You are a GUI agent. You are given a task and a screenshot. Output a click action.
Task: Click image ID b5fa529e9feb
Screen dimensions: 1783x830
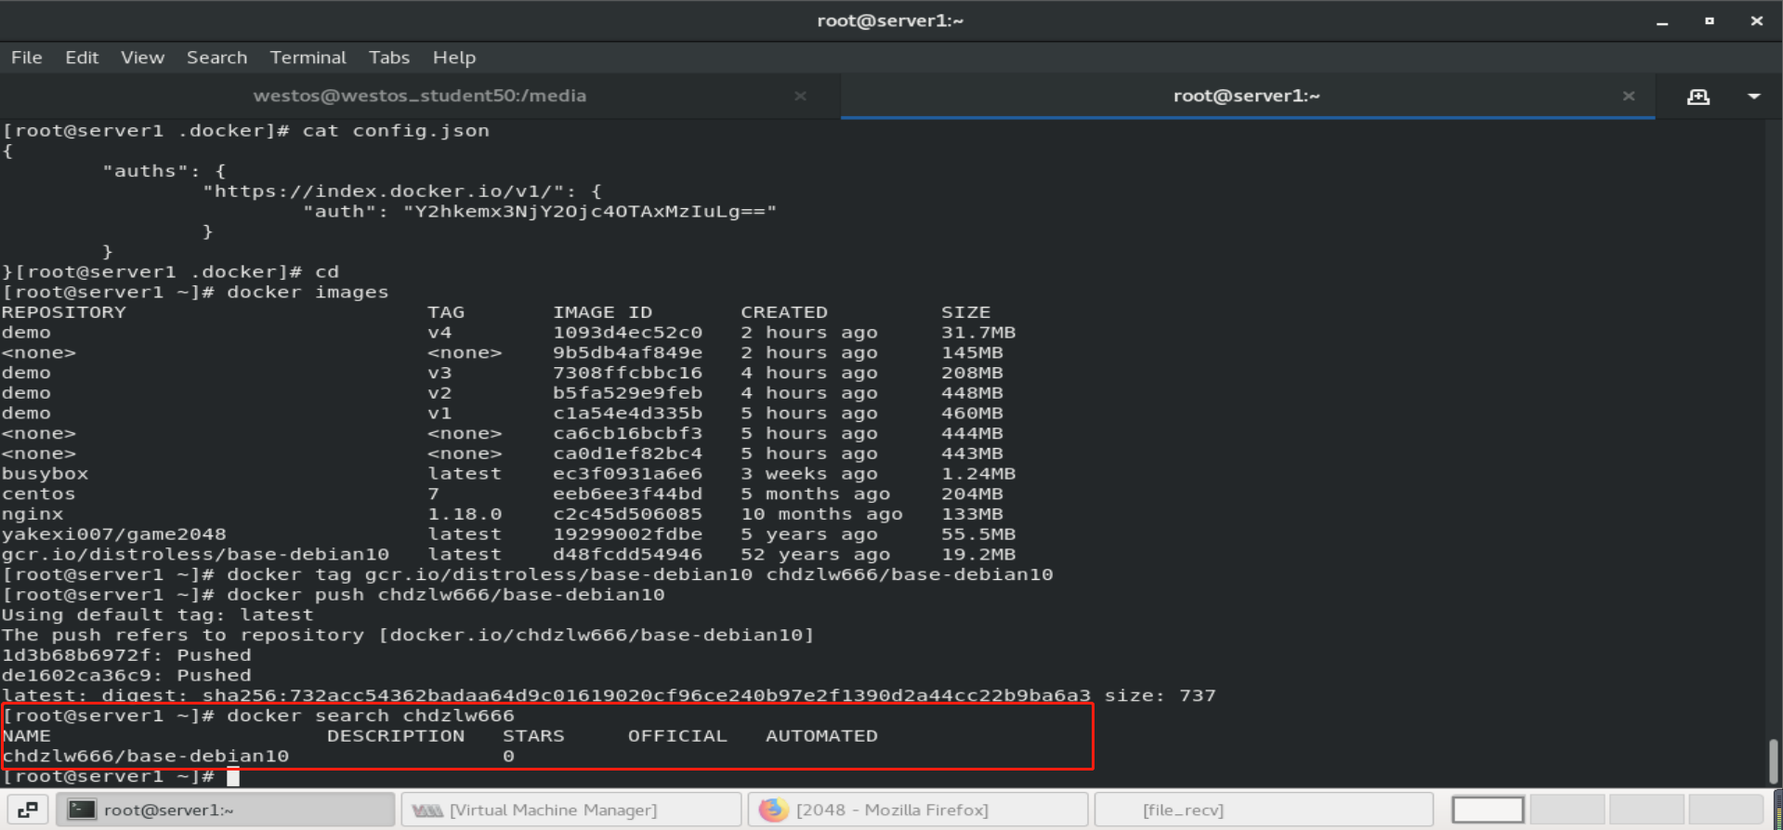(627, 393)
